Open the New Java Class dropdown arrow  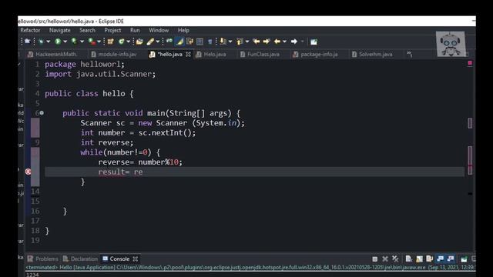tap(129, 42)
